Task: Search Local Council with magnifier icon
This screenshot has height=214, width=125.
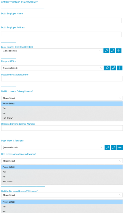Action: pos(106,51)
